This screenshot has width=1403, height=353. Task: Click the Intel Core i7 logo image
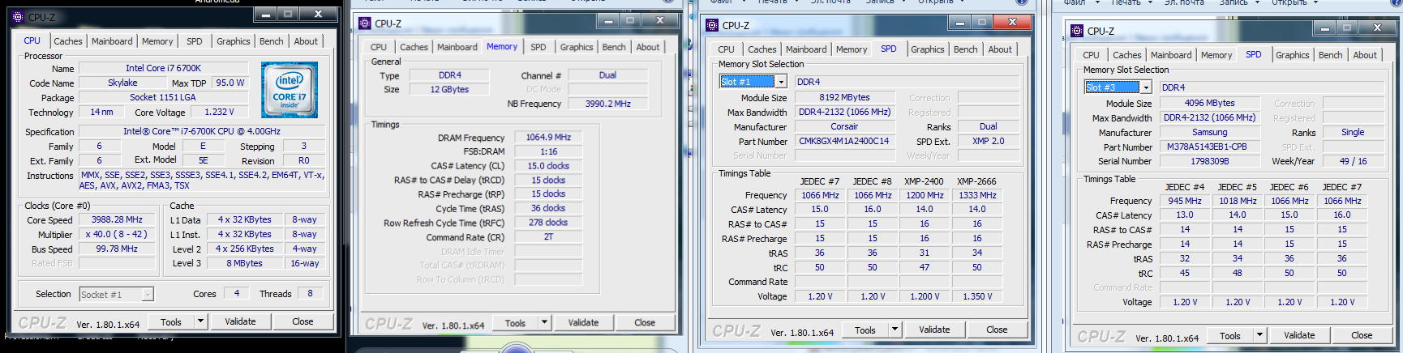(x=290, y=91)
